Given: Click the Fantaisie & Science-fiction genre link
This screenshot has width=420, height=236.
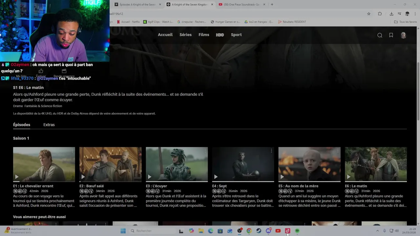Looking at the screenshot, I should [43, 106].
